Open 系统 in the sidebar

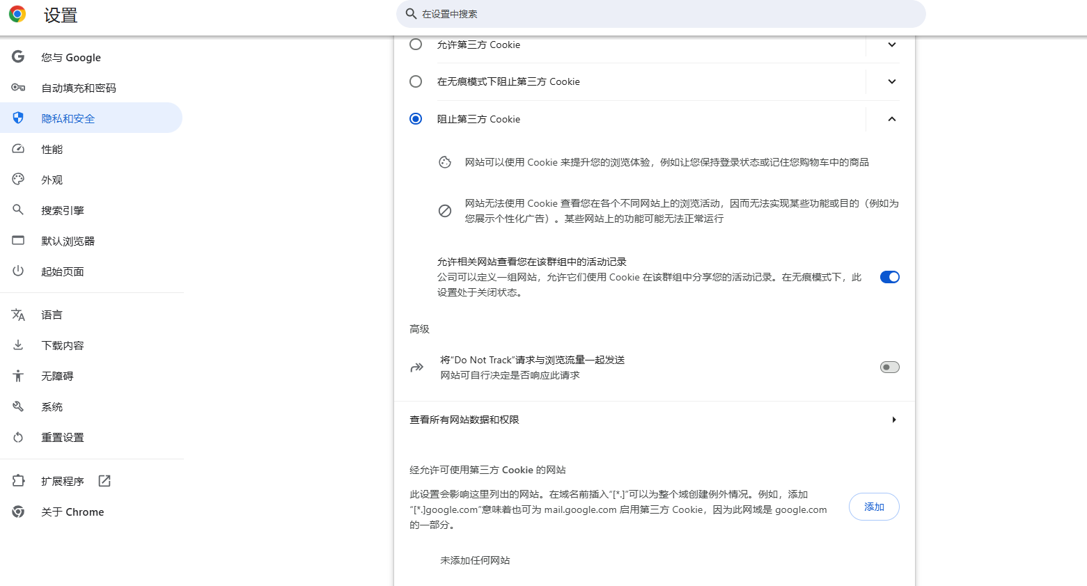click(x=91, y=406)
